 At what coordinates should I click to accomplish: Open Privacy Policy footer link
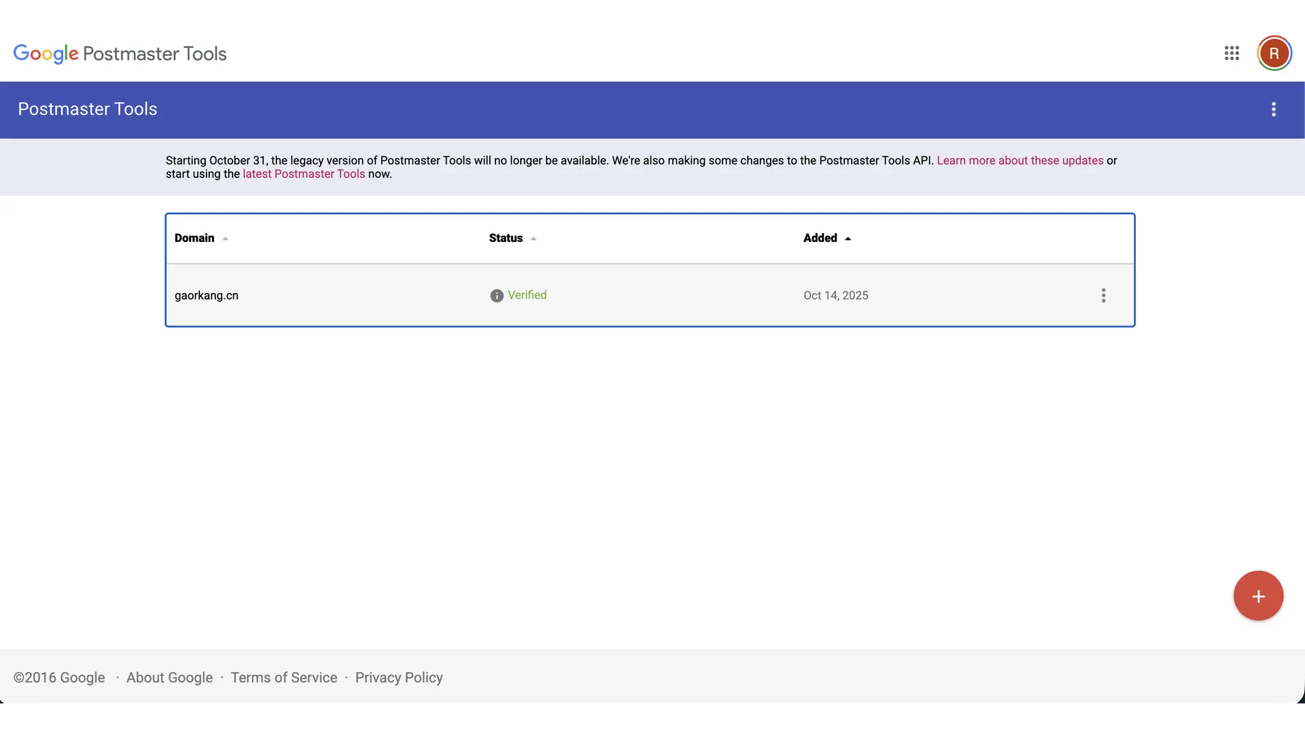click(x=399, y=678)
